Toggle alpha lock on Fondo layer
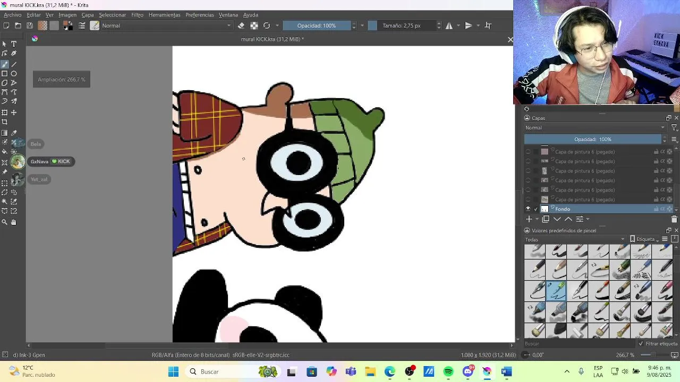 click(669, 209)
